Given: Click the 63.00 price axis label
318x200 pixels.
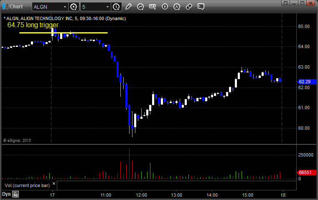Looking at the screenshot, I should [x=304, y=67].
